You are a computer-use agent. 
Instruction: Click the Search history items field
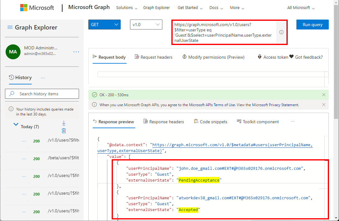point(42,94)
